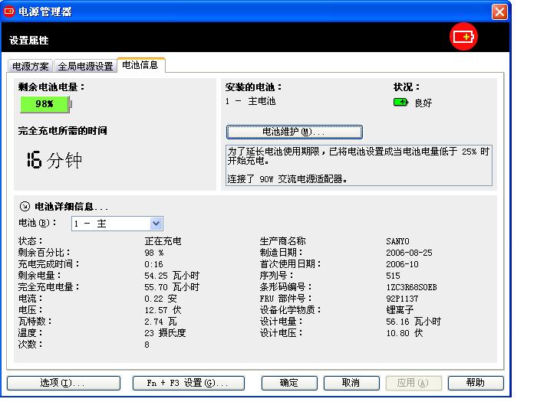Click the Power Manager title bar icon

(x=9, y=11)
